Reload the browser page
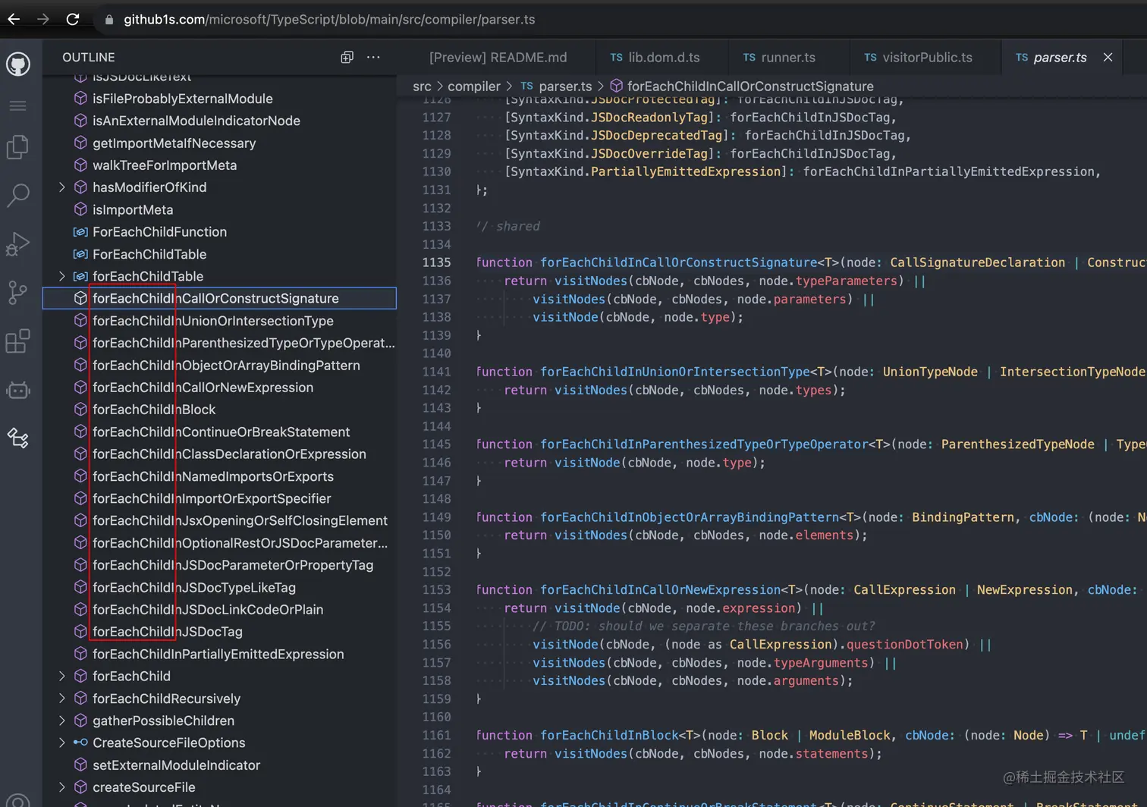Image resolution: width=1147 pixels, height=807 pixels. (73, 19)
